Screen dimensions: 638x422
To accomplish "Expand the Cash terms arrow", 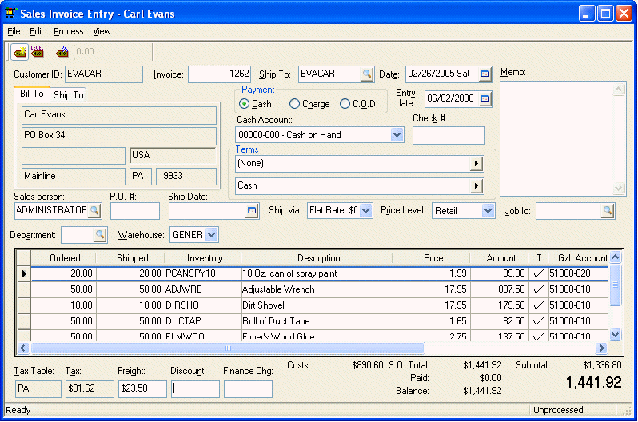I will (476, 186).
